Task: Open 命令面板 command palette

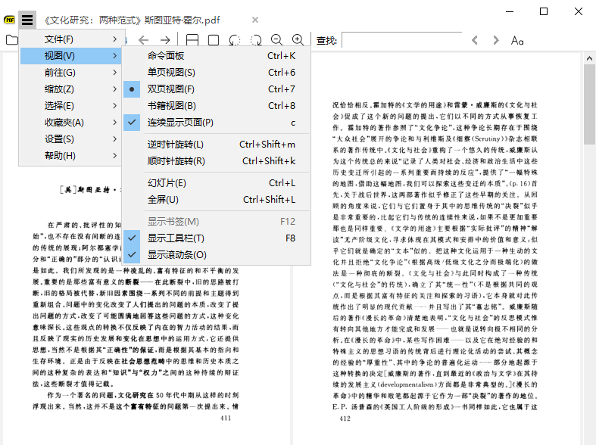Action: pos(217,56)
